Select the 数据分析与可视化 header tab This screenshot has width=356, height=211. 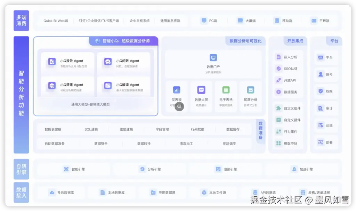(x=245, y=41)
